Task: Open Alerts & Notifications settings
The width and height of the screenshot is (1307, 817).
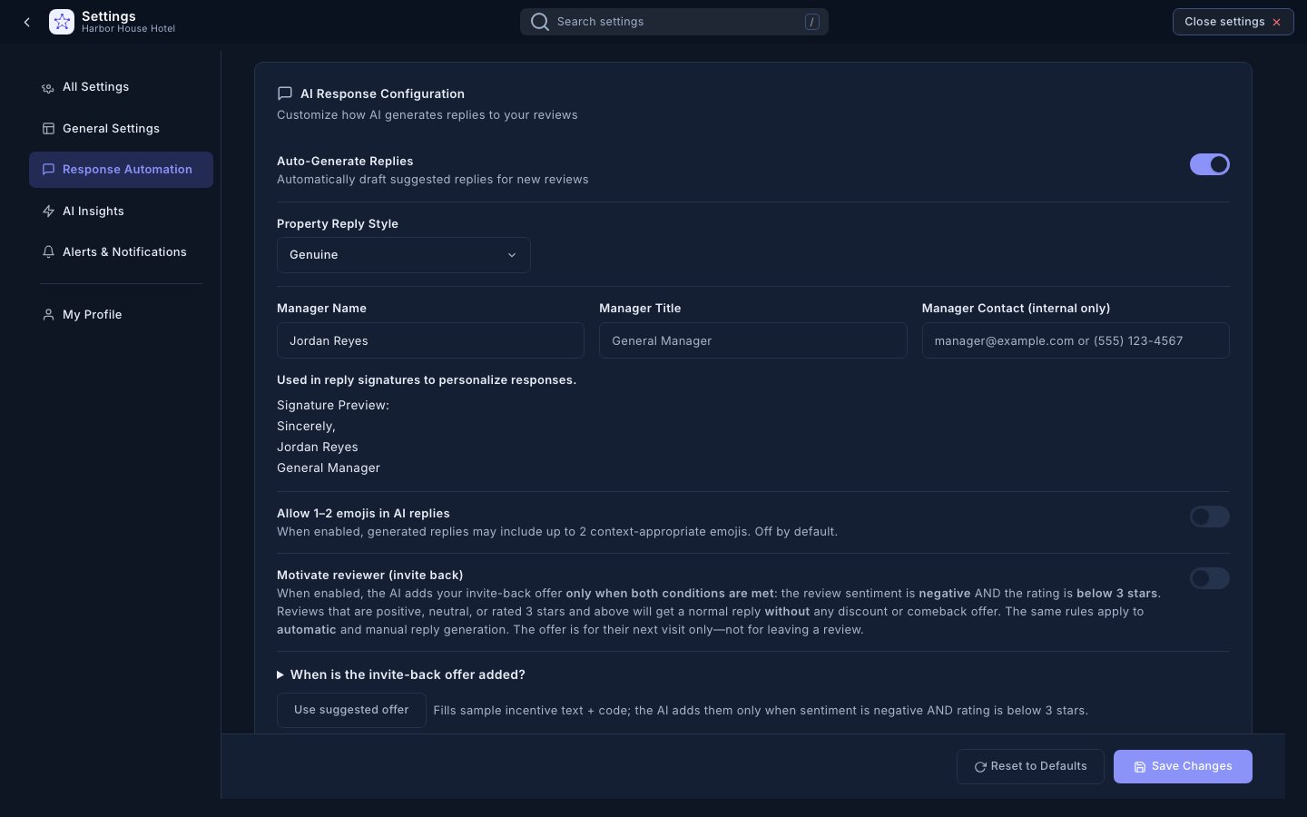Action: point(121,252)
